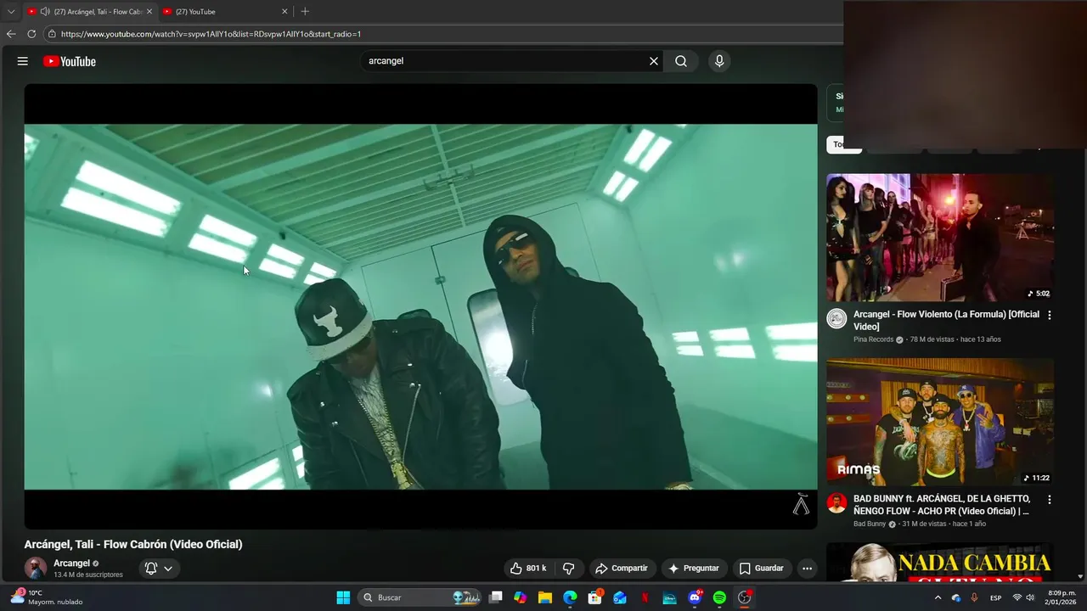Open OBS Studio from the taskbar
The height and width of the screenshot is (611, 1087).
point(745,597)
